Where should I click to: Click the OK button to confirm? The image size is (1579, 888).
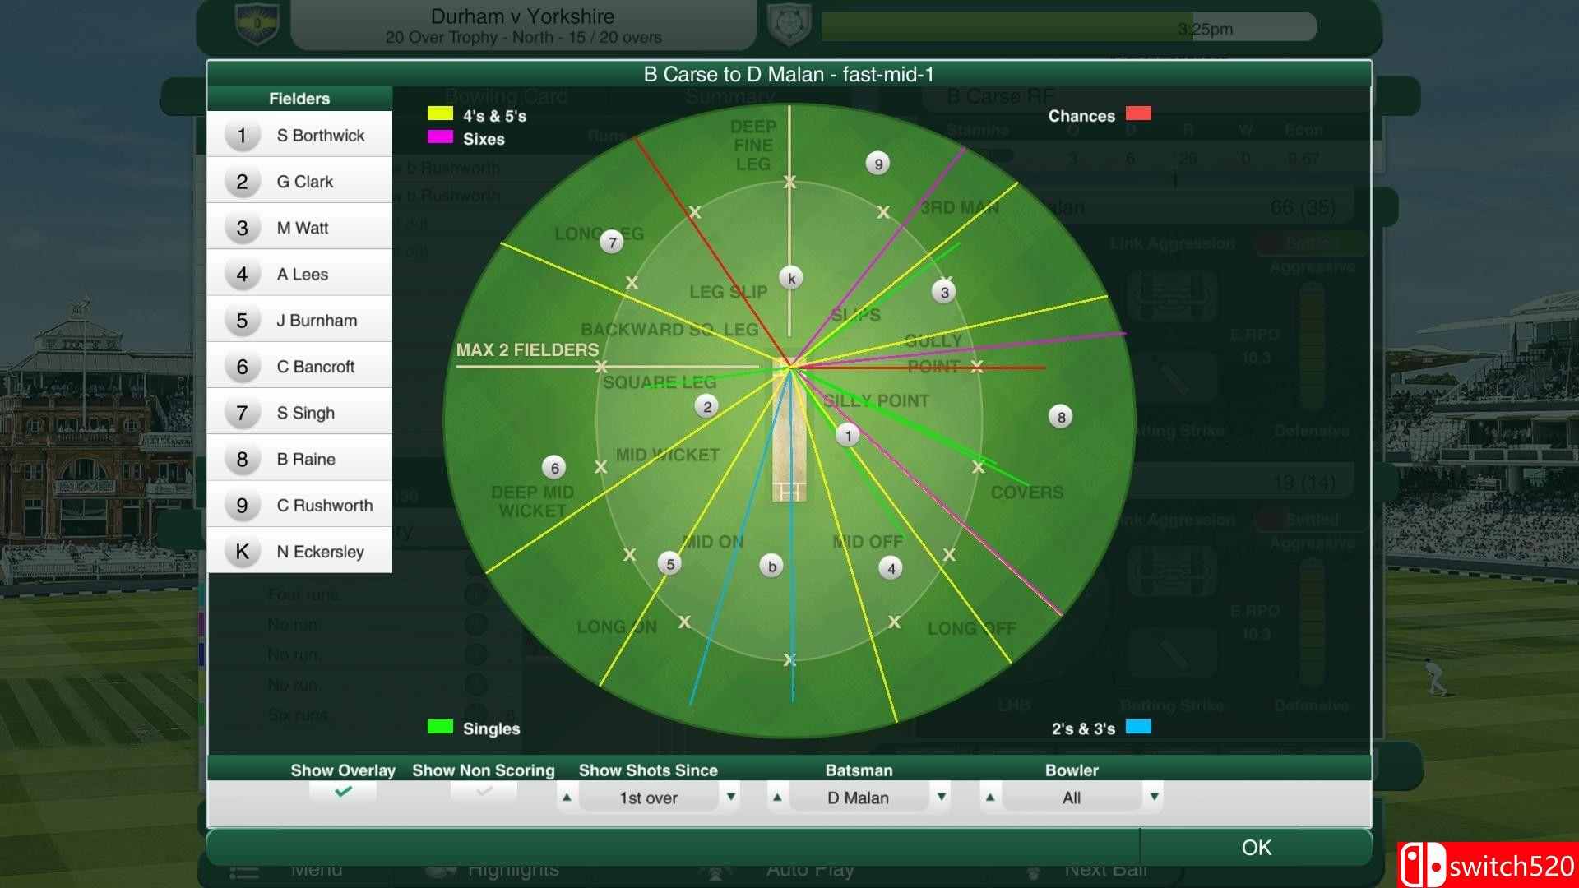click(1255, 847)
